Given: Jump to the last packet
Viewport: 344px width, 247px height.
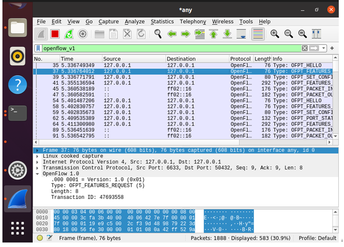Looking at the screenshot, I should pyautogui.click(x=227, y=34).
